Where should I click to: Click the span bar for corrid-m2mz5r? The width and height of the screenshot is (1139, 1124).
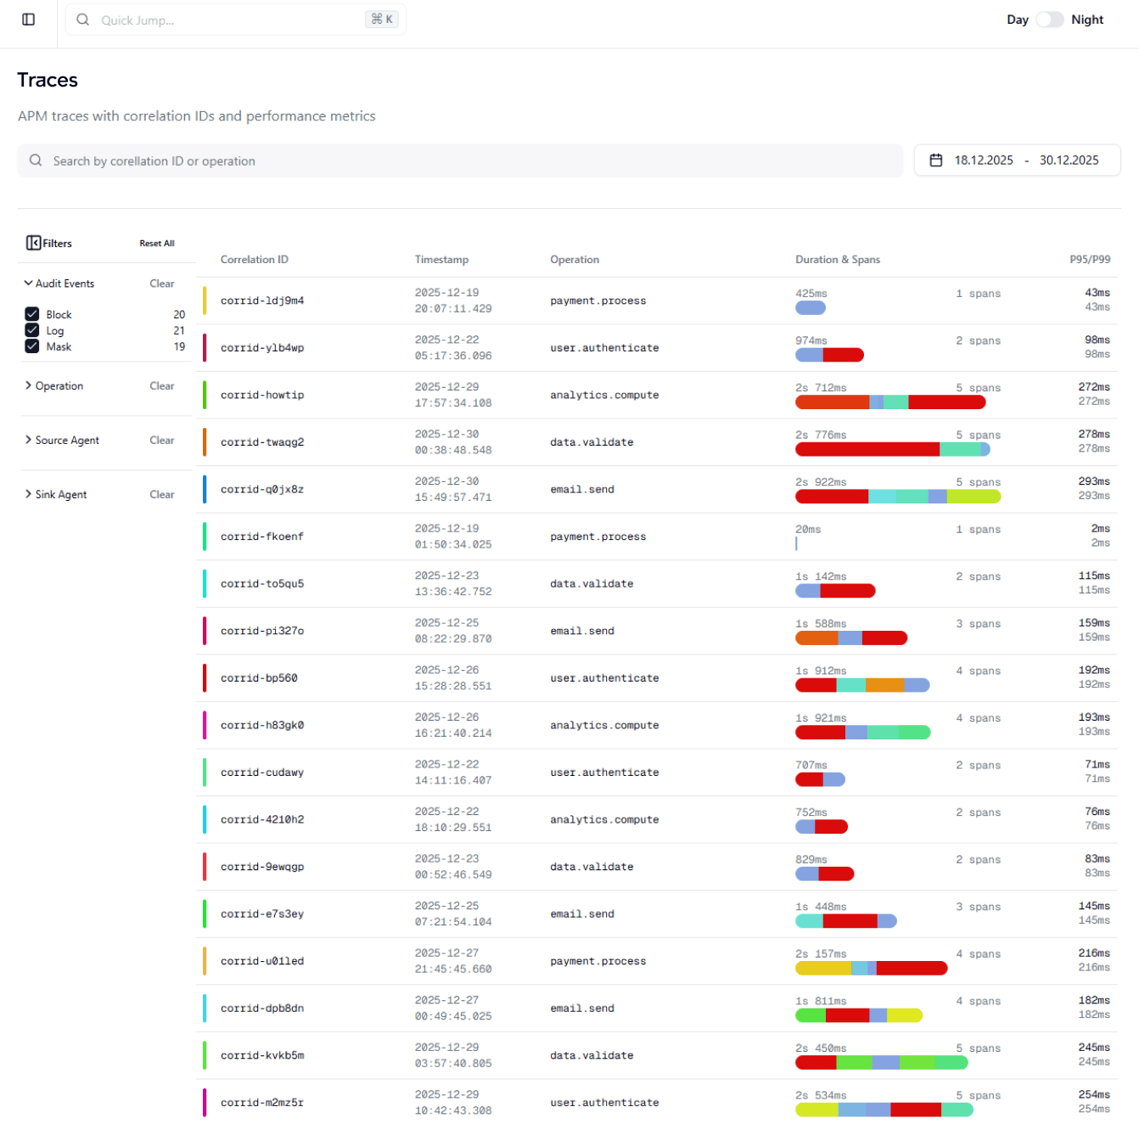884,1110
